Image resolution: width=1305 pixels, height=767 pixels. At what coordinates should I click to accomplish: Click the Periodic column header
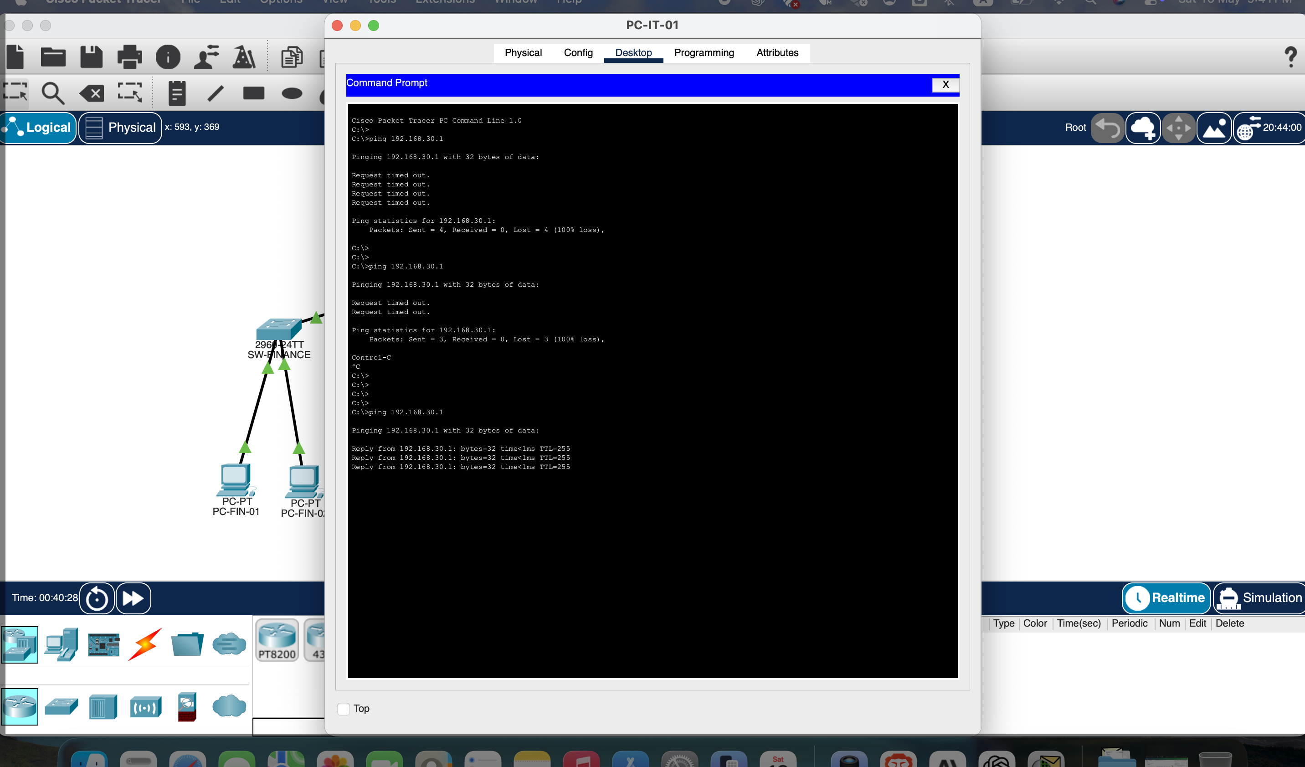(x=1130, y=623)
